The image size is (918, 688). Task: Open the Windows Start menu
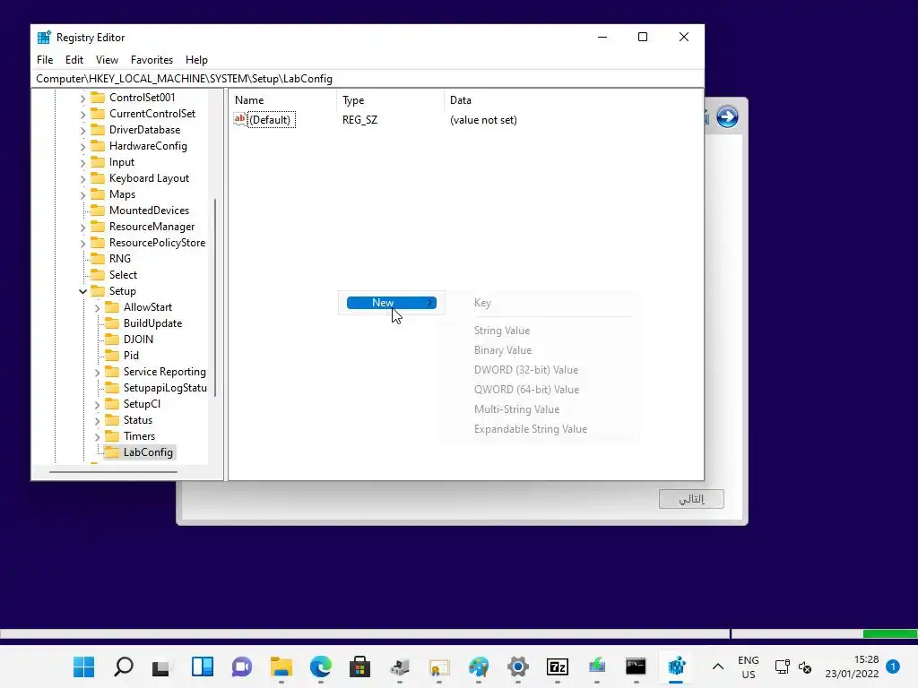pyautogui.click(x=83, y=666)
